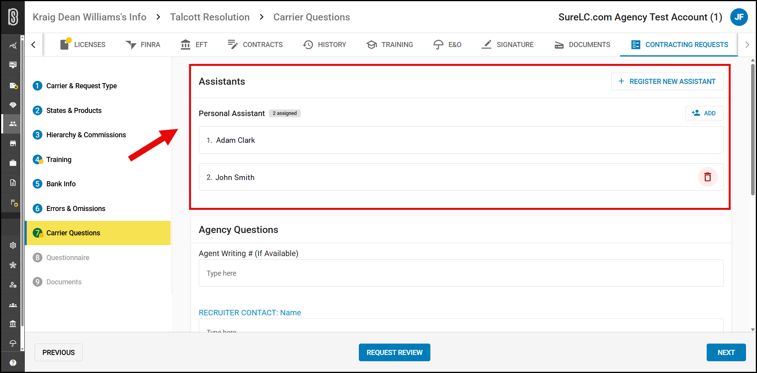The image size is (757, 373).
Task: Open the document page sidebar icon
Action: [x=13, y=183]
